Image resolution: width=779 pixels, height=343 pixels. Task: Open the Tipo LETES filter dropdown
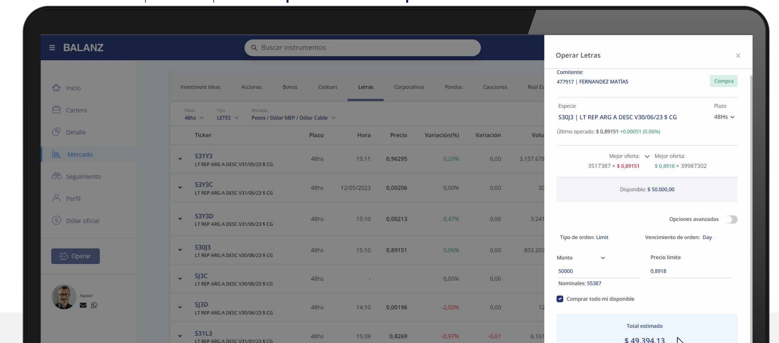(228, 118)
